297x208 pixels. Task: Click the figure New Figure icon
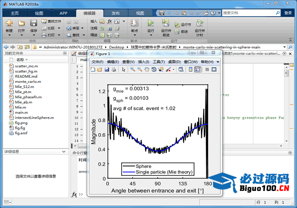(93, 69)
